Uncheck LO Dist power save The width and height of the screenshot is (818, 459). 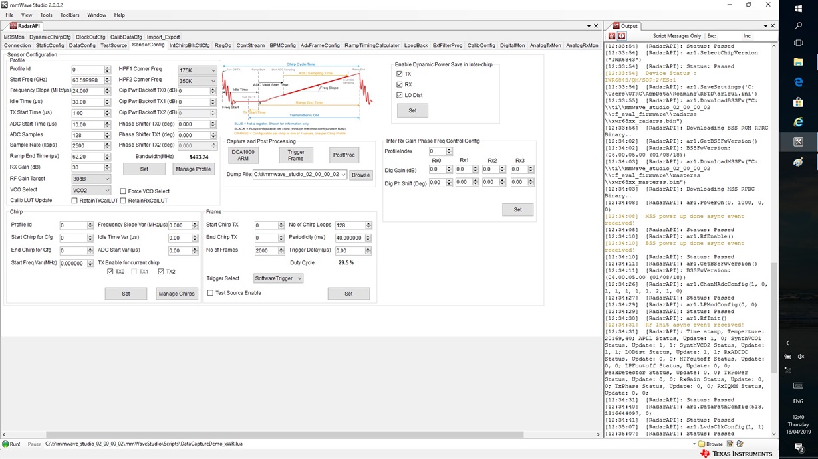400,95
